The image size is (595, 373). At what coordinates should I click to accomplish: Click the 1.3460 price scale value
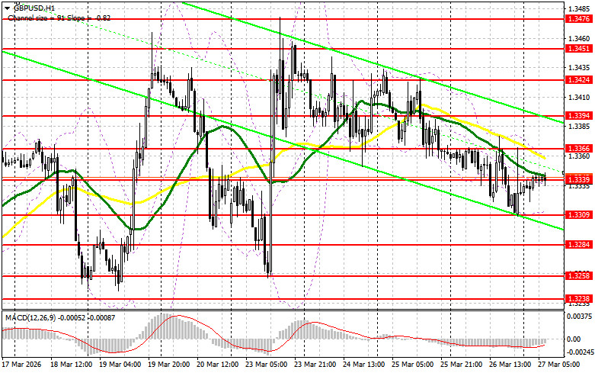point(579,38)
